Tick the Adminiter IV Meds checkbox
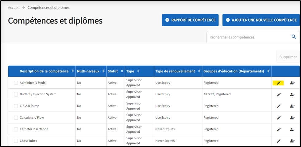 tap(16, 83)
